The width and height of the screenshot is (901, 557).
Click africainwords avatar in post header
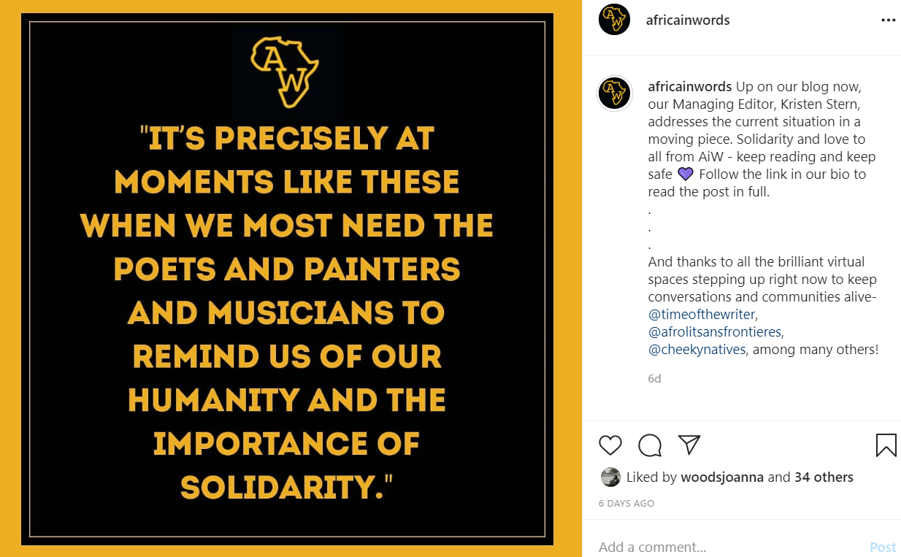coord(614,20)
